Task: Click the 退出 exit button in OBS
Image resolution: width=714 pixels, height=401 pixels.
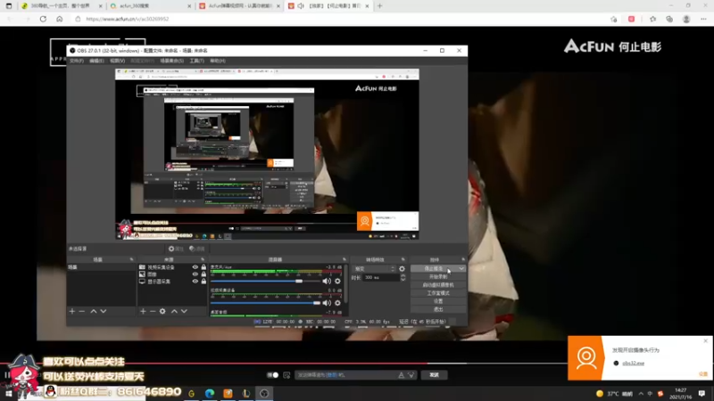Action: tap(438, 309)
